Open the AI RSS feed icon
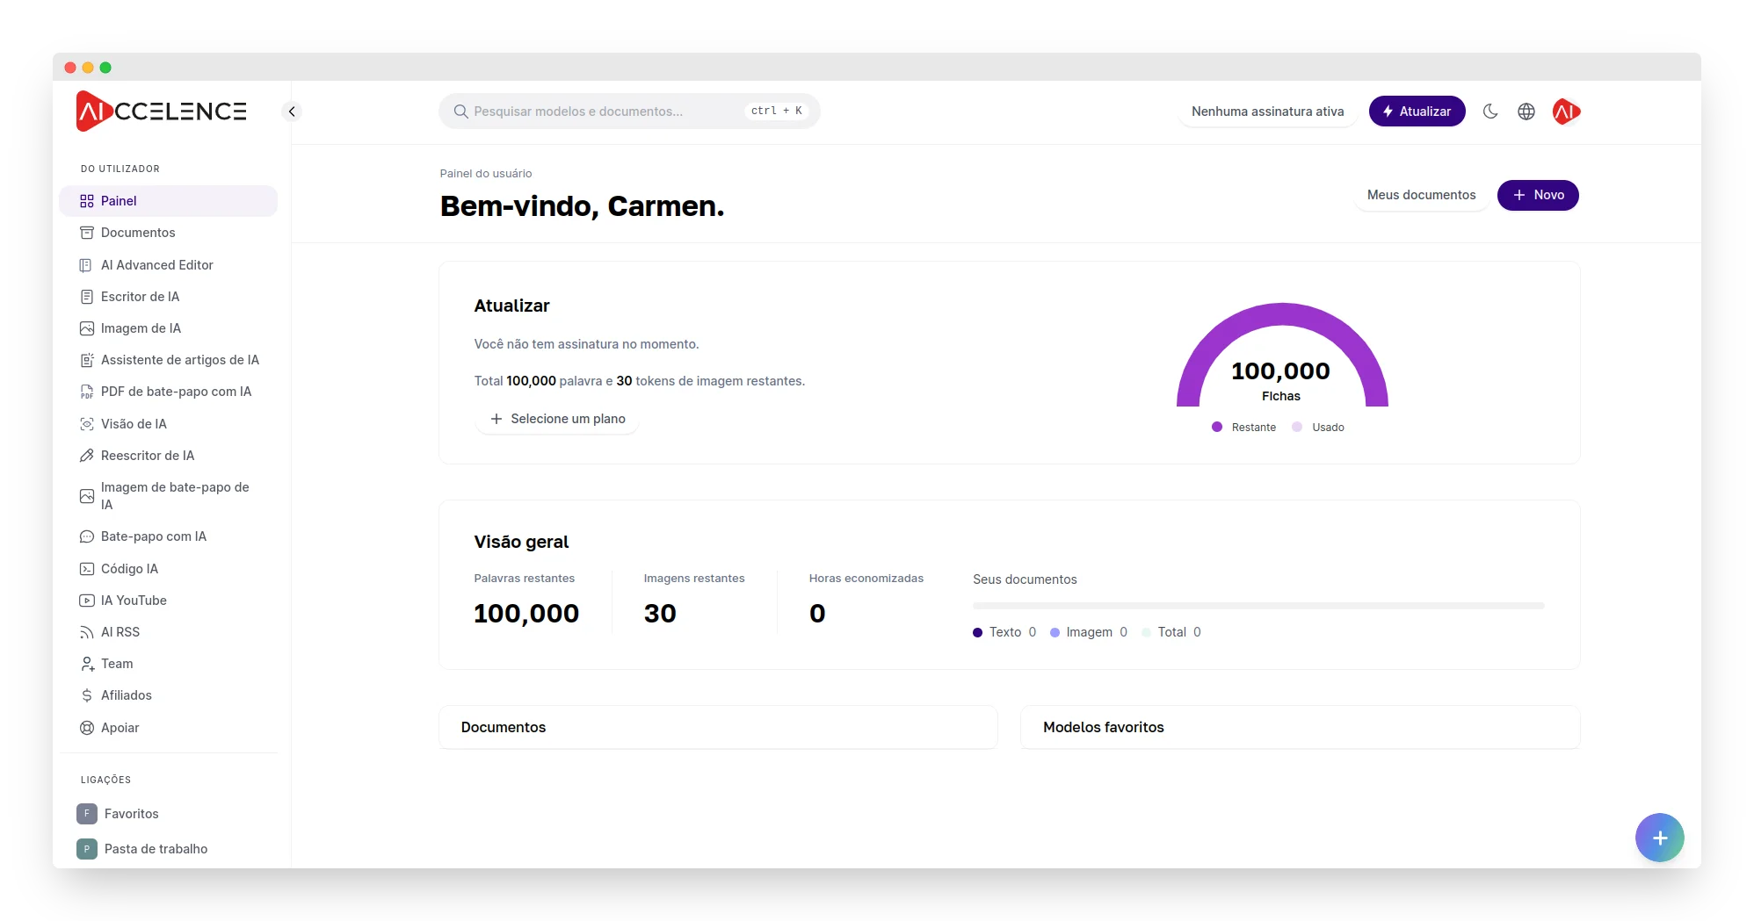 click(x=87, y=632)
